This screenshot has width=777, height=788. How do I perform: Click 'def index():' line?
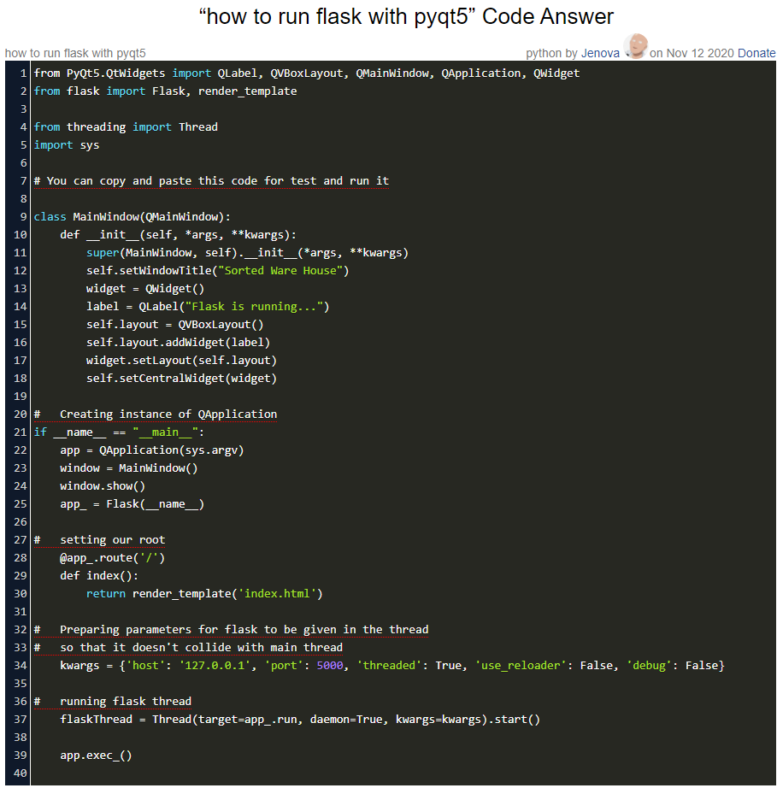point(99,576)
